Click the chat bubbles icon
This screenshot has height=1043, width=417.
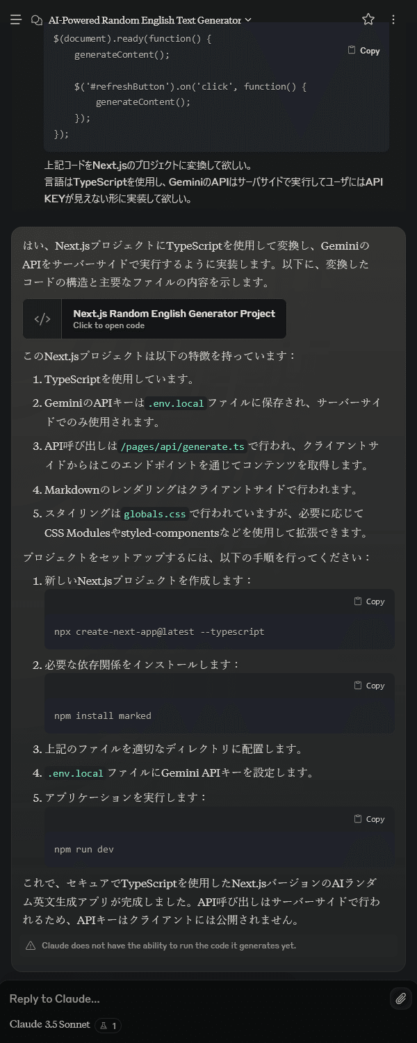38,20
